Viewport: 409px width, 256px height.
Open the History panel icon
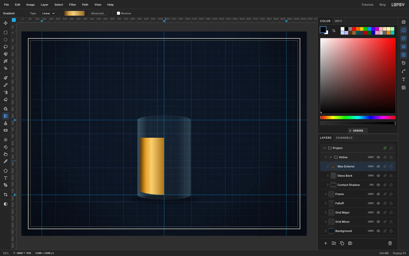coord(404,63)
